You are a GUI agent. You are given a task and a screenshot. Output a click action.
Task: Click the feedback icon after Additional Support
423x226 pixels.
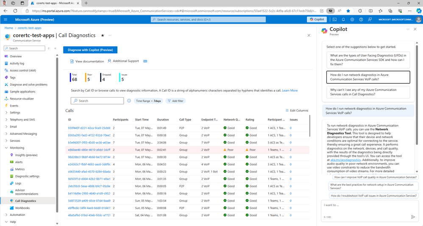point(145,61)
